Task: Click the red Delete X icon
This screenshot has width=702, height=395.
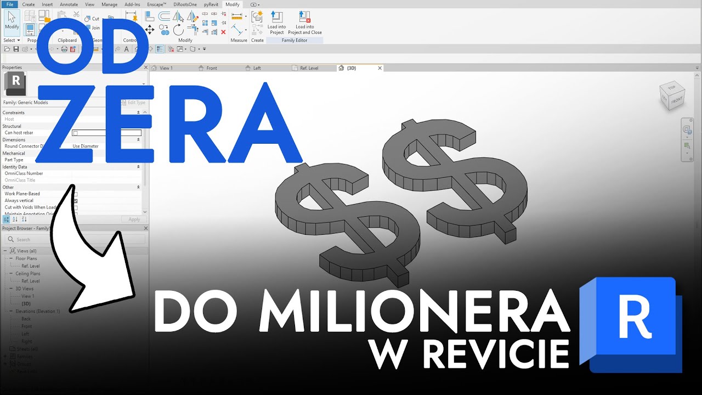Action: click(223, 32)
